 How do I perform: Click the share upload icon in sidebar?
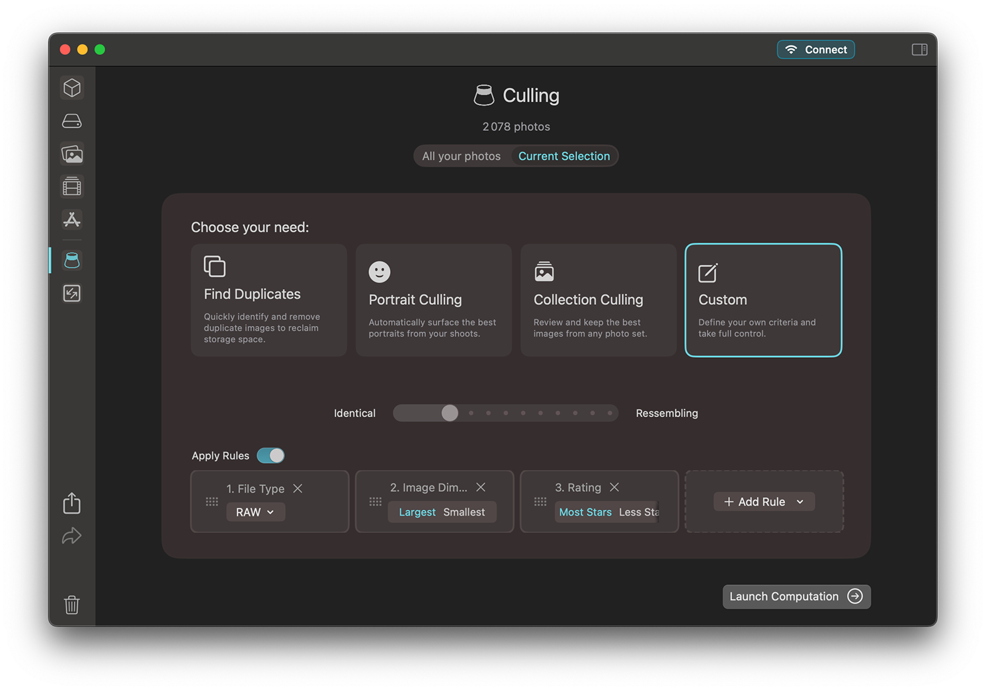tap(72, 503)
